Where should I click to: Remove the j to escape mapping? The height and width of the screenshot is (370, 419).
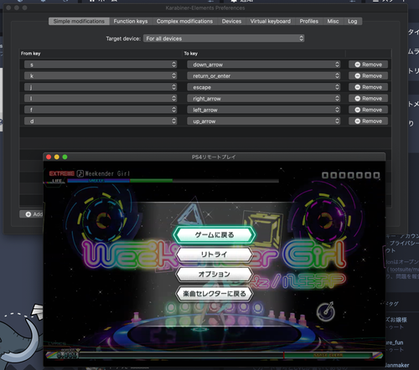(x=368, y=87)
